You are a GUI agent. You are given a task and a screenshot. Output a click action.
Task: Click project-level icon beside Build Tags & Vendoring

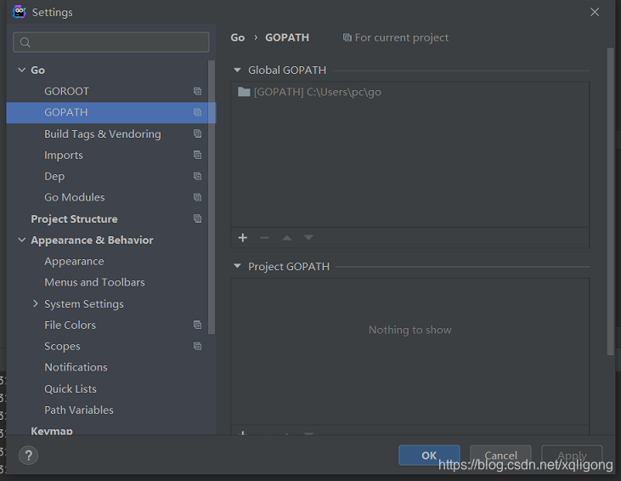(197, 133)
